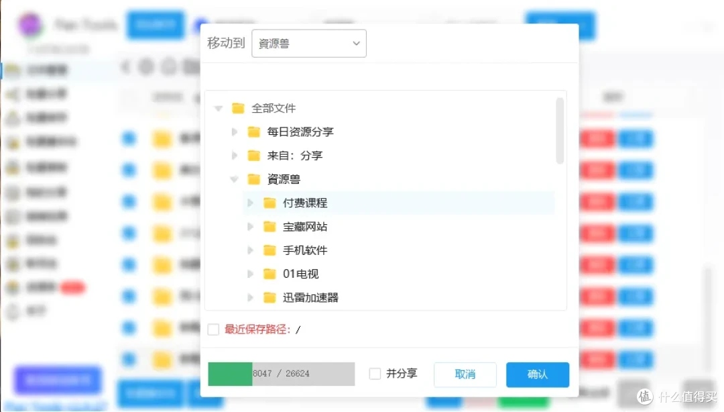Click 取消 to cancel moving
This screenshot has width=724, height=412.
click(465, 374)
